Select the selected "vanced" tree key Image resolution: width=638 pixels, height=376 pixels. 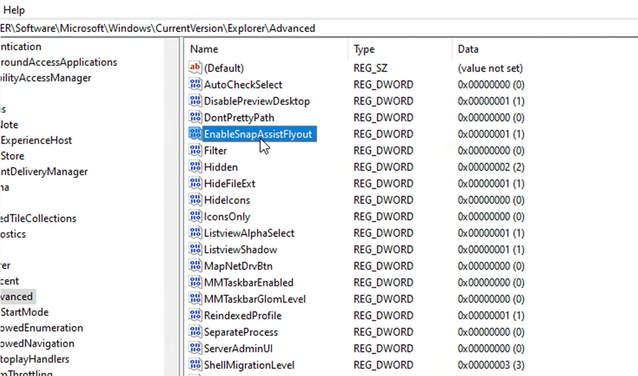(x=17, y=297)
